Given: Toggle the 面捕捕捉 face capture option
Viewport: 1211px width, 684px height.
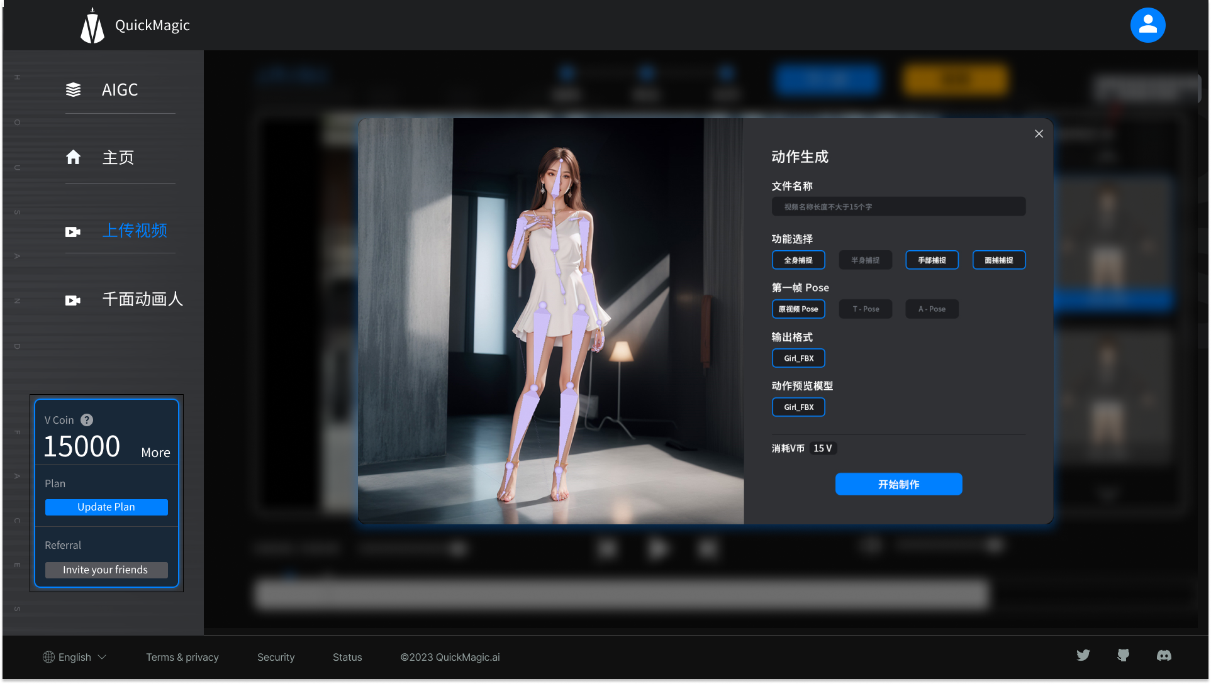Looking at the screenshot, I should click(998, 260).
